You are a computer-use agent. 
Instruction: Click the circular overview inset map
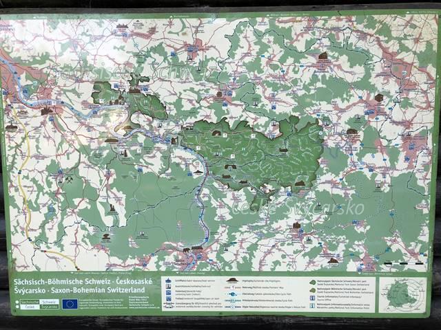coord(404,293)
